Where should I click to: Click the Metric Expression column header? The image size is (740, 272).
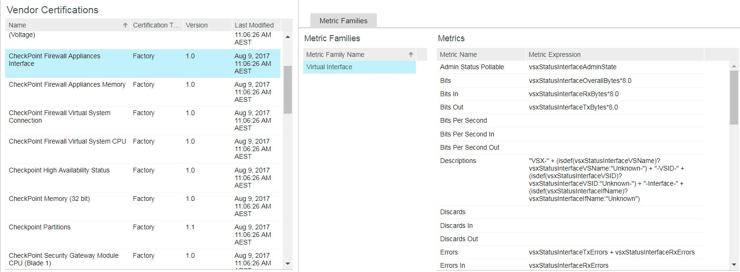[615, 54]
